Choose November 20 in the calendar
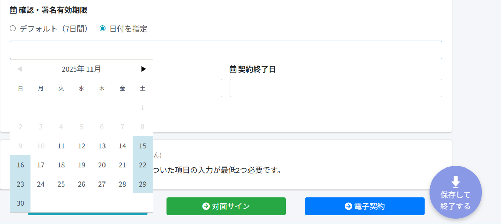This screenshot has width=501, height=224. click(102, 165)
